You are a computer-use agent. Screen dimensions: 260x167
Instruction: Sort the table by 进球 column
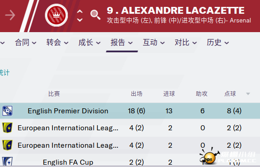click(169, 94)
